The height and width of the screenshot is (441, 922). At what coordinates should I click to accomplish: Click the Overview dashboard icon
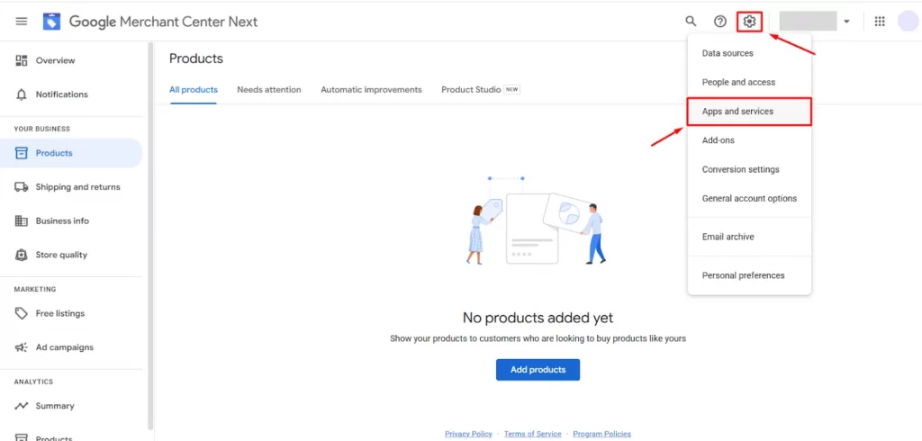tap(22, 60)
